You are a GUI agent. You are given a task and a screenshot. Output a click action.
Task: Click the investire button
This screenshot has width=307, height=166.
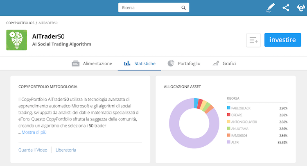coord(283,40)
